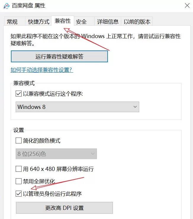Close the 百度网盘 属性 dialog
This screenshot has height=219, width=193.
click(187, 6)
